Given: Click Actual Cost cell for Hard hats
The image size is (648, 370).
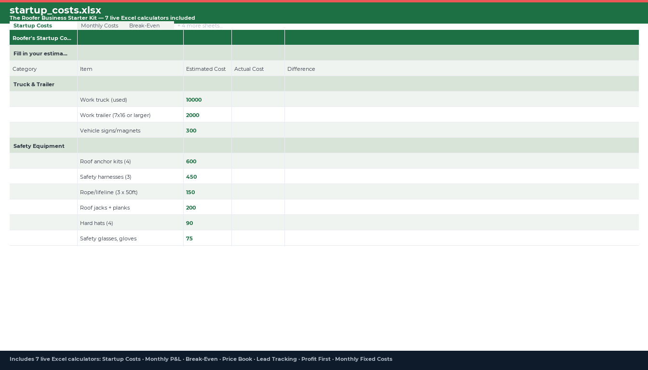Looking at the screenshot, I should point(258,223).
